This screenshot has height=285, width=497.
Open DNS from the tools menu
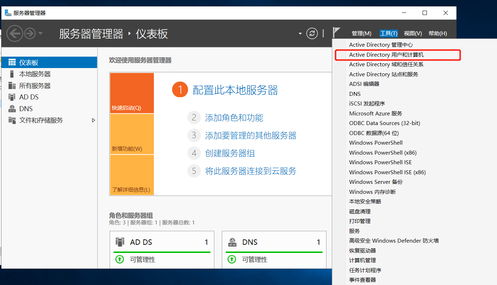pyautogui.click(x=355, y=94)
